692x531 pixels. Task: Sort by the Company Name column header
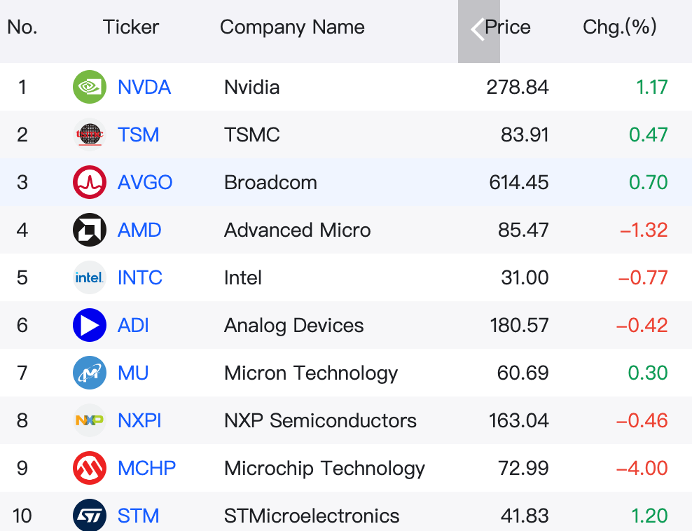click(292, 27)
